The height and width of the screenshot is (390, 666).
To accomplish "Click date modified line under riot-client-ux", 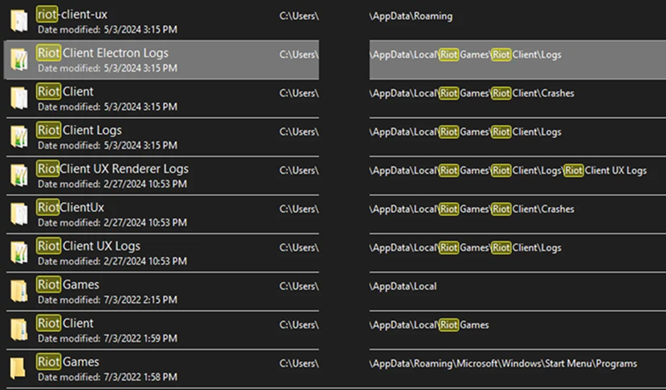I will pos(107,30).
